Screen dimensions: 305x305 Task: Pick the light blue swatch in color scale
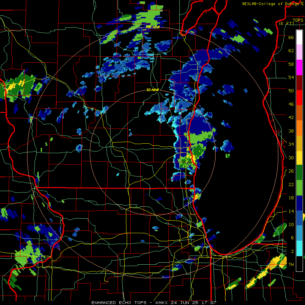299,233
